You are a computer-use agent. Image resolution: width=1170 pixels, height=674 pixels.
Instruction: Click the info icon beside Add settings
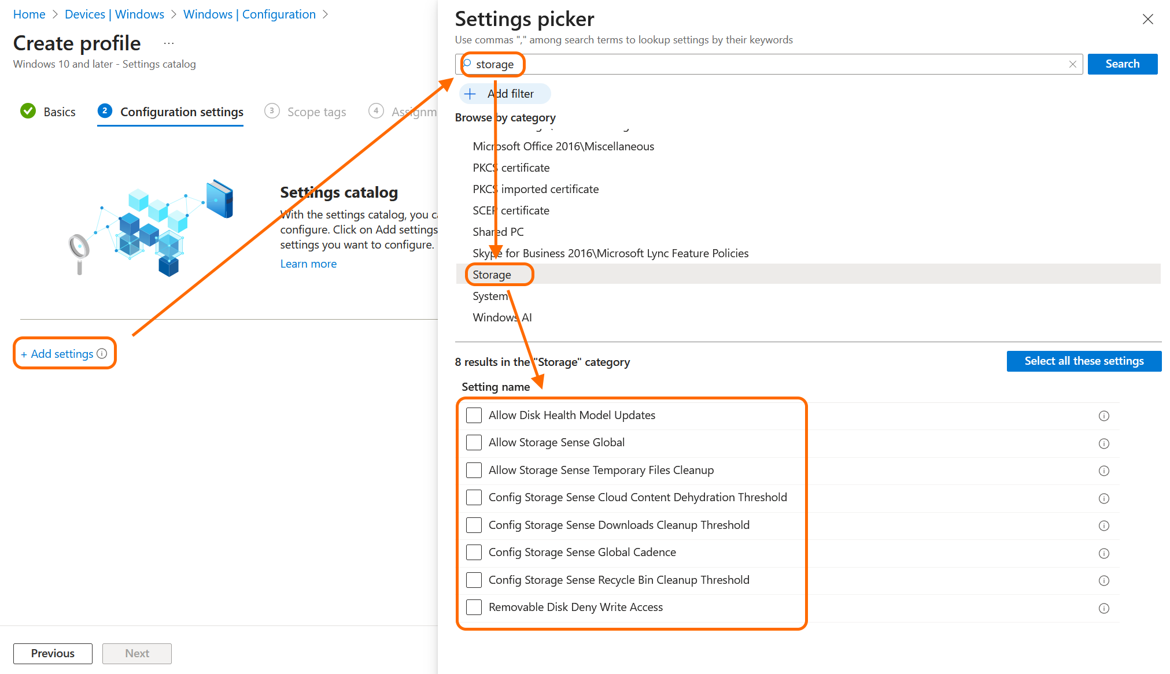click(102, 353)
